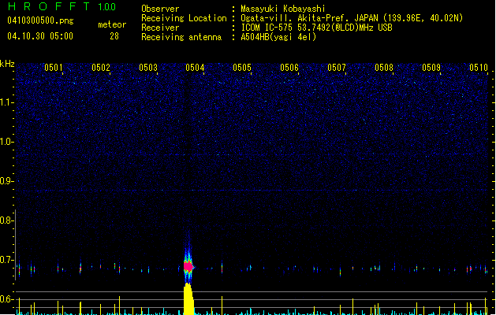This screenshot has width=496, height=315.
Task: Click the 0509 time marker
Action: (x=431, y=68)
